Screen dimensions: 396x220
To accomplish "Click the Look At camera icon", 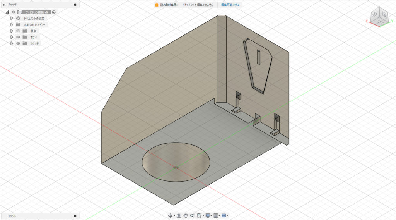I will point(179,215).
